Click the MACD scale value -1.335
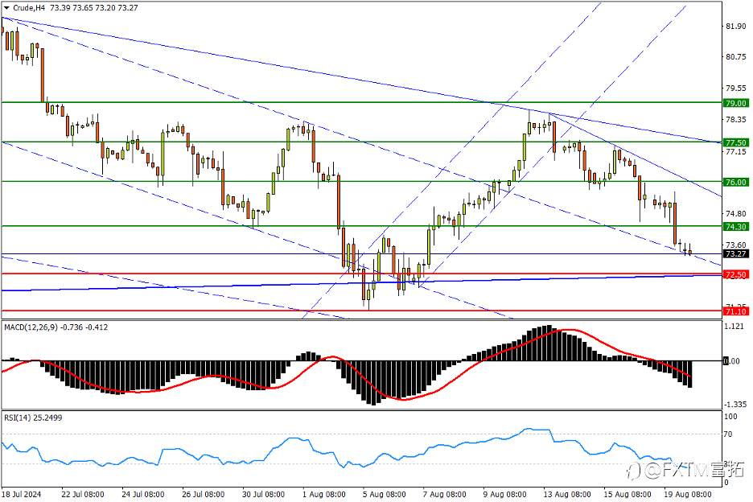The width and height of the screenshot is (753, 502). (735, 405)
